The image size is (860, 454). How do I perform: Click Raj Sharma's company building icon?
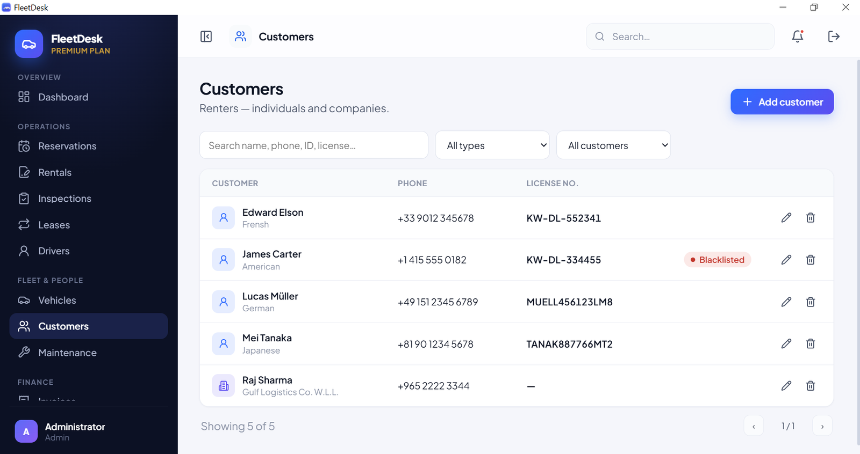(224, 386)
